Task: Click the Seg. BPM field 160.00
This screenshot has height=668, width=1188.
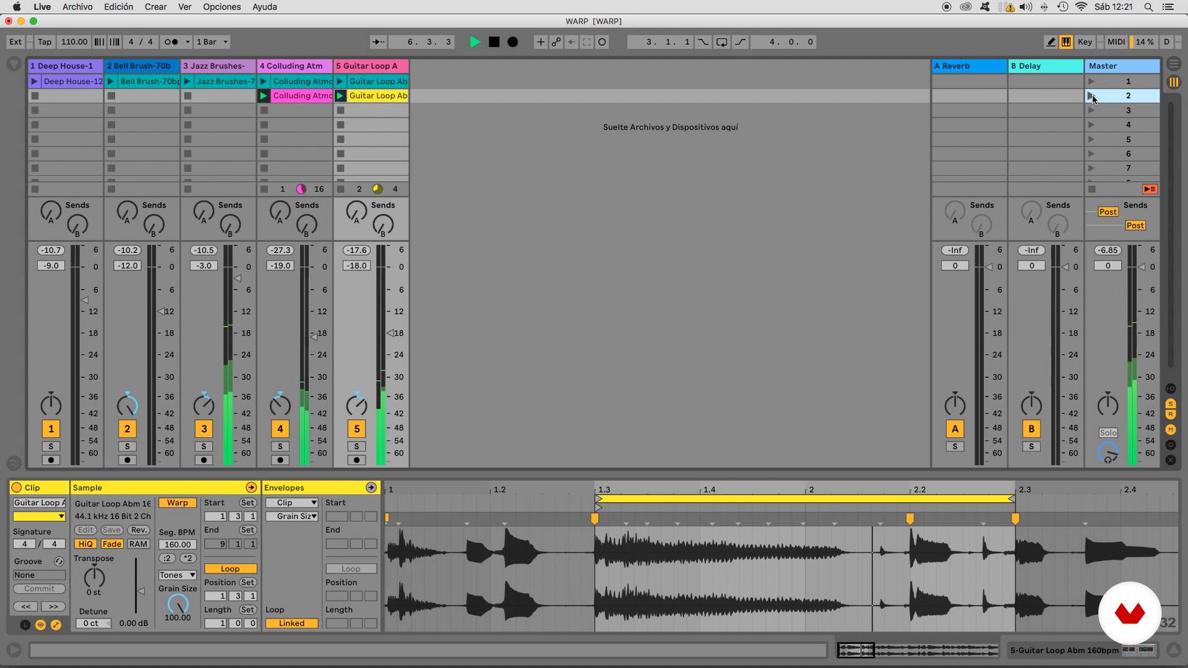Action: [178, 545]
